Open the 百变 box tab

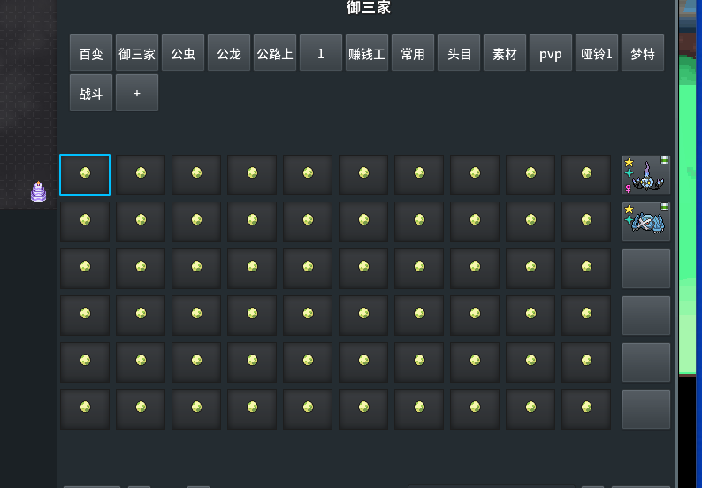[x=91, y=53]
